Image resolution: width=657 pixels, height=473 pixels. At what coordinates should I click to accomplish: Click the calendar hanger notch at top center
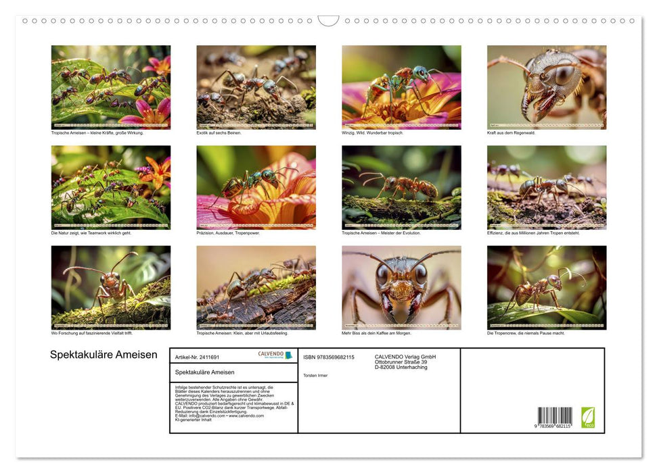[329, 20]
